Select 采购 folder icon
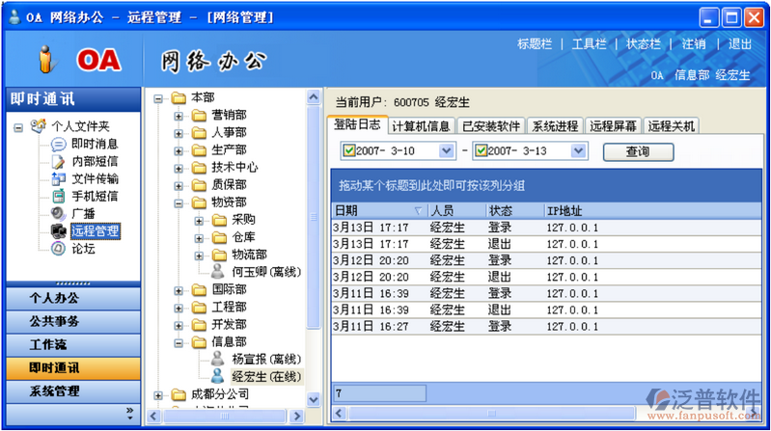This screenshot has height=431, width=771. pyautogui.click(x=219, y=220)
